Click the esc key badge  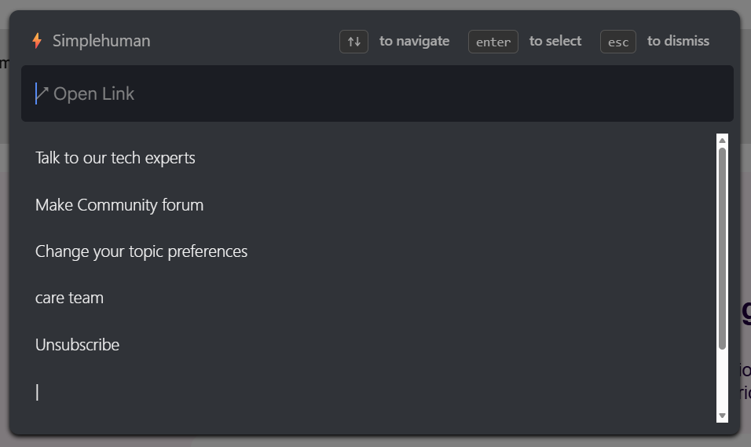[617, 42]
